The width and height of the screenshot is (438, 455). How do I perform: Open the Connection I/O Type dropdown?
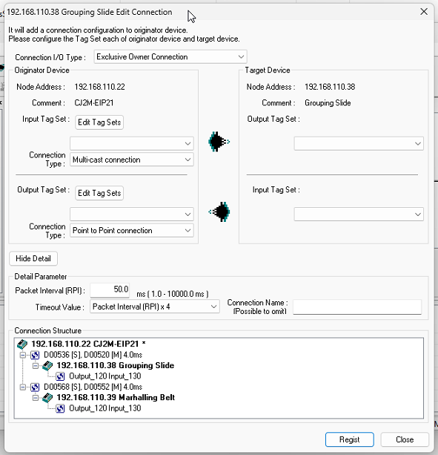(170, 57)
